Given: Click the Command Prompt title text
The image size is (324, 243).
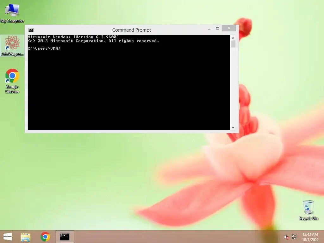Looking at the screenshot, I should (x=132, y=30).
